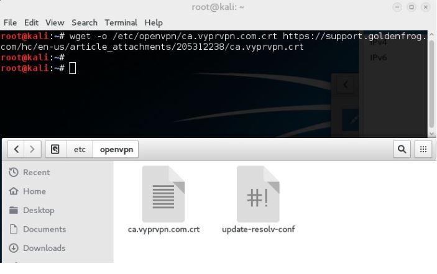Open the Terminal menu

pos(121,22)
